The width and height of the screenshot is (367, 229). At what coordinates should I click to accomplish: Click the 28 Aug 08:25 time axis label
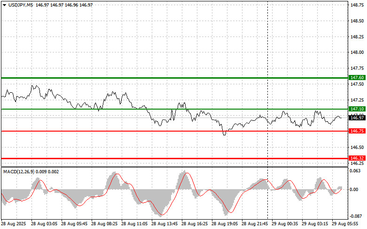pos(104,224)
